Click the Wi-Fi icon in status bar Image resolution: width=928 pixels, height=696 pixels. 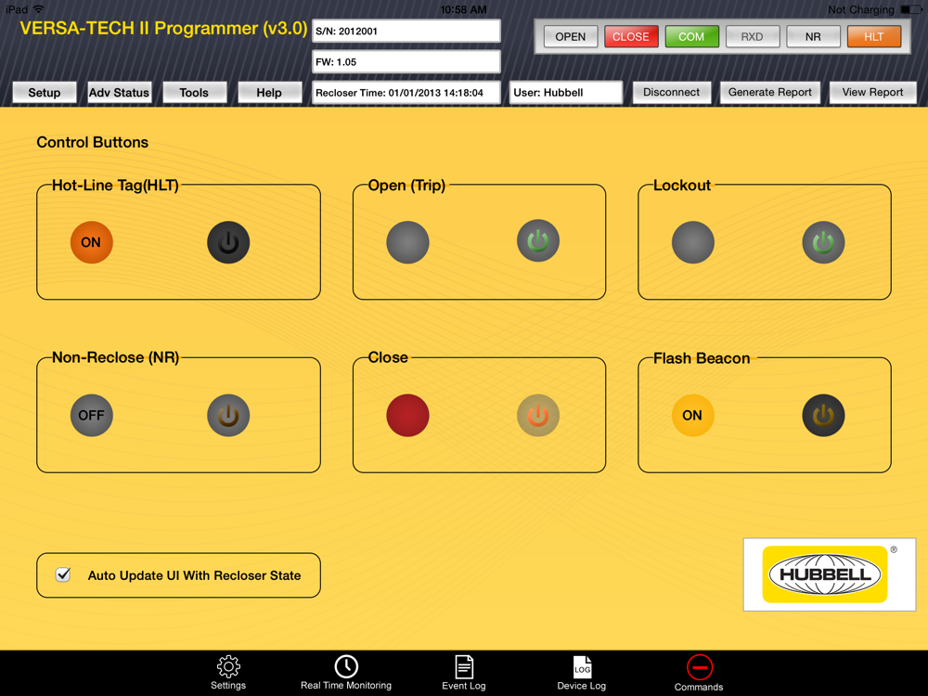pos(38,9)
